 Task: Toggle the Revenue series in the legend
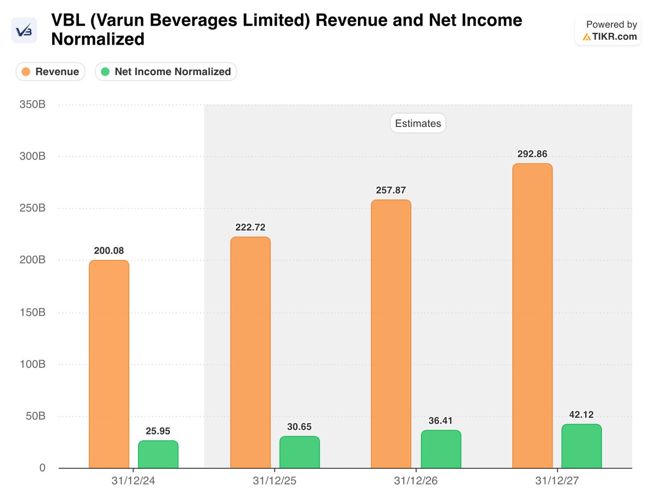(51, 71)
